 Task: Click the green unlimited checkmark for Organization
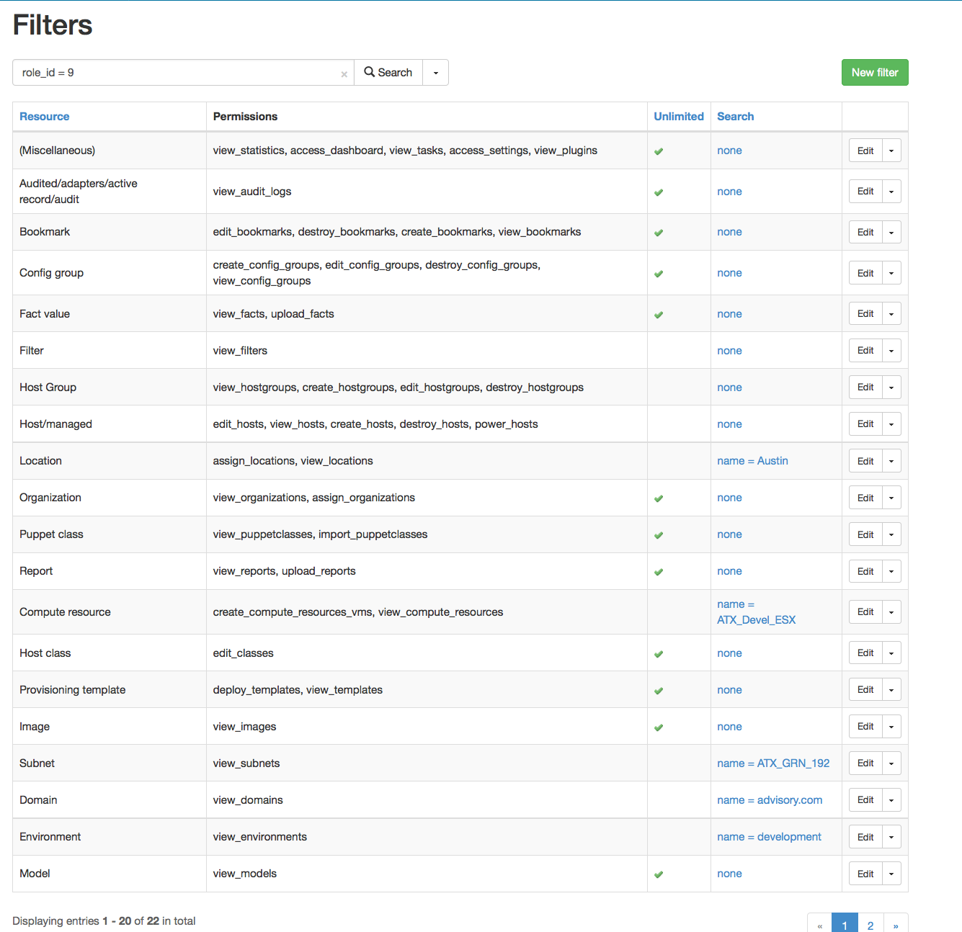(x=659, y=498)
